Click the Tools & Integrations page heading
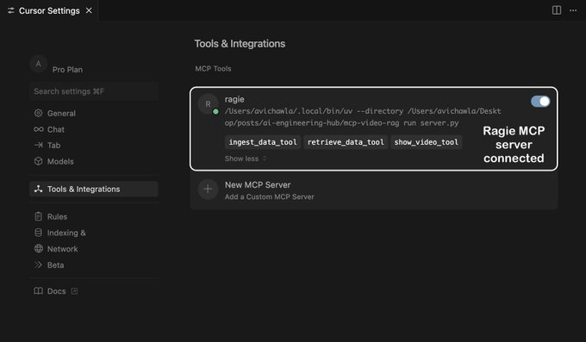 pyautogui.click(x=240, y=44)
